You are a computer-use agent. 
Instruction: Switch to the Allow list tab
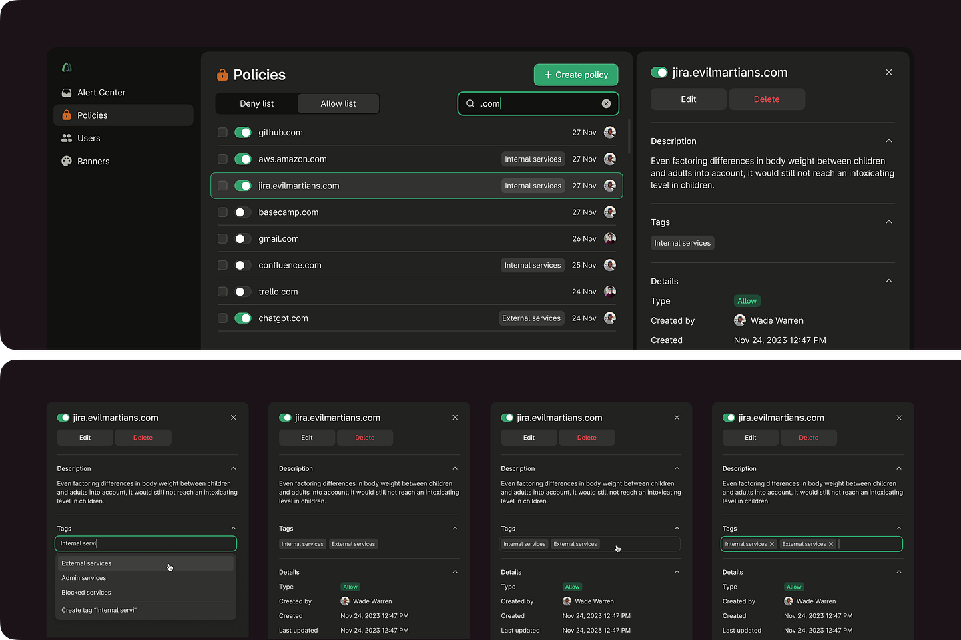click(x=338, y=103)
